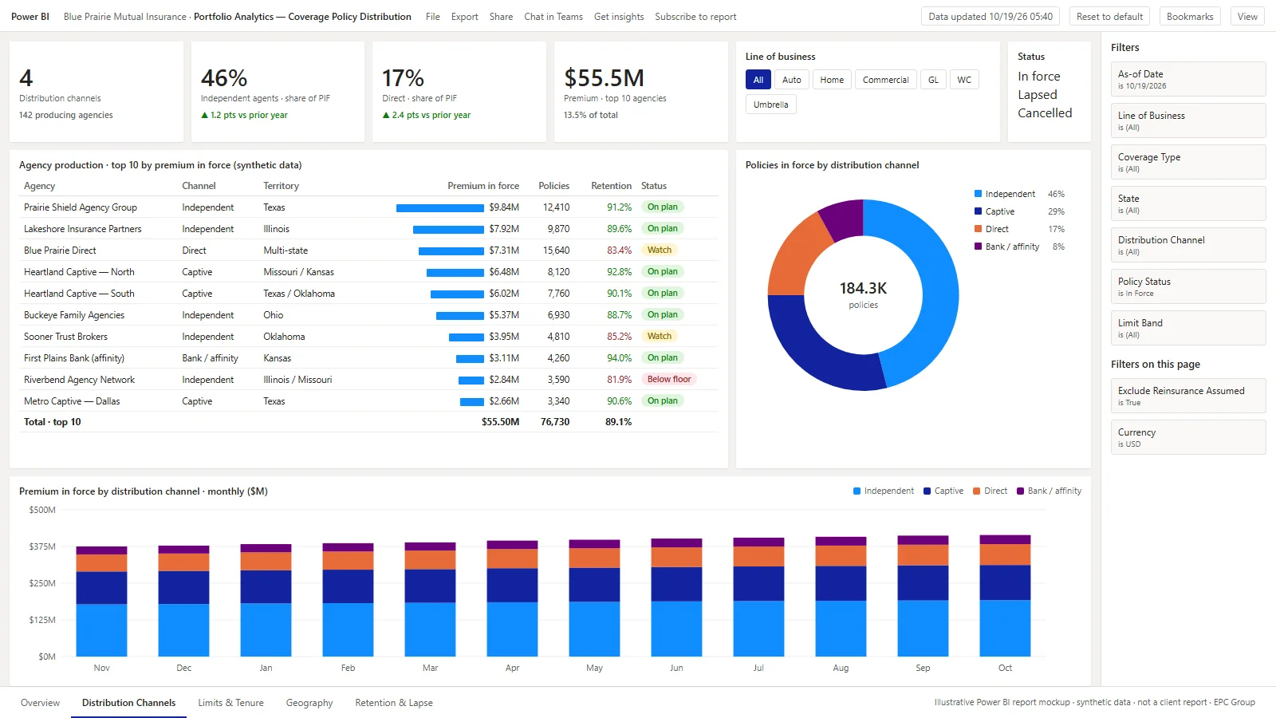This screenshot has width=1276, height=718.
Task: Switch to the Retention & Lapse tab
Action: 394,703
